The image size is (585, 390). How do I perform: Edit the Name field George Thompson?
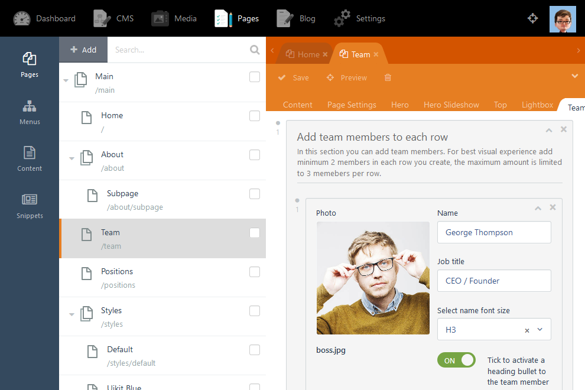point(494,232)
